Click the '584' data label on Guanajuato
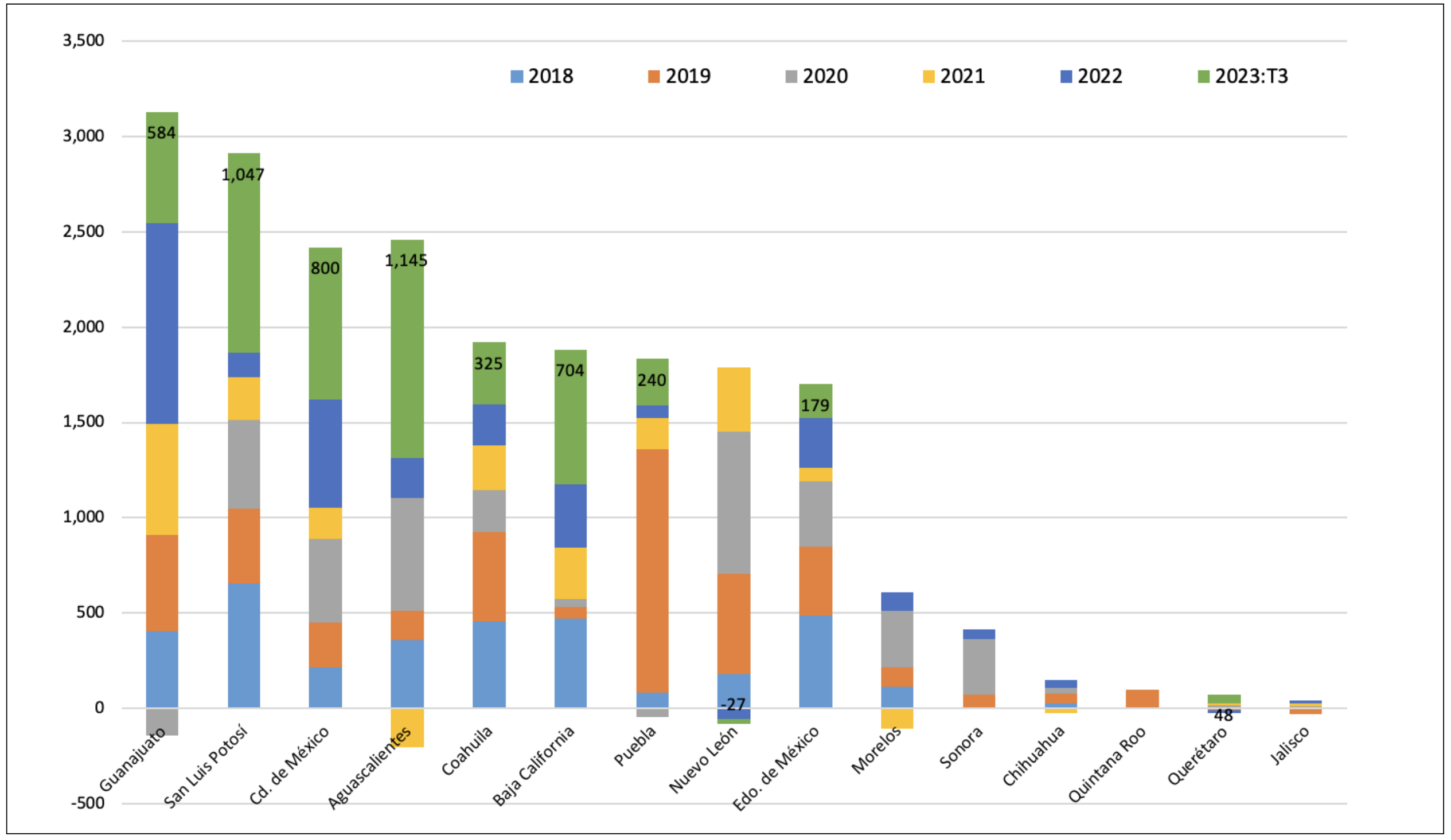Viewport: 1451px width, 840px height. click(161, 133)
